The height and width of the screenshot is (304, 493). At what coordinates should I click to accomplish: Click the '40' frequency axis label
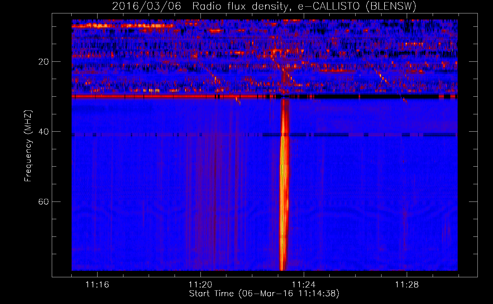point(44,132)
